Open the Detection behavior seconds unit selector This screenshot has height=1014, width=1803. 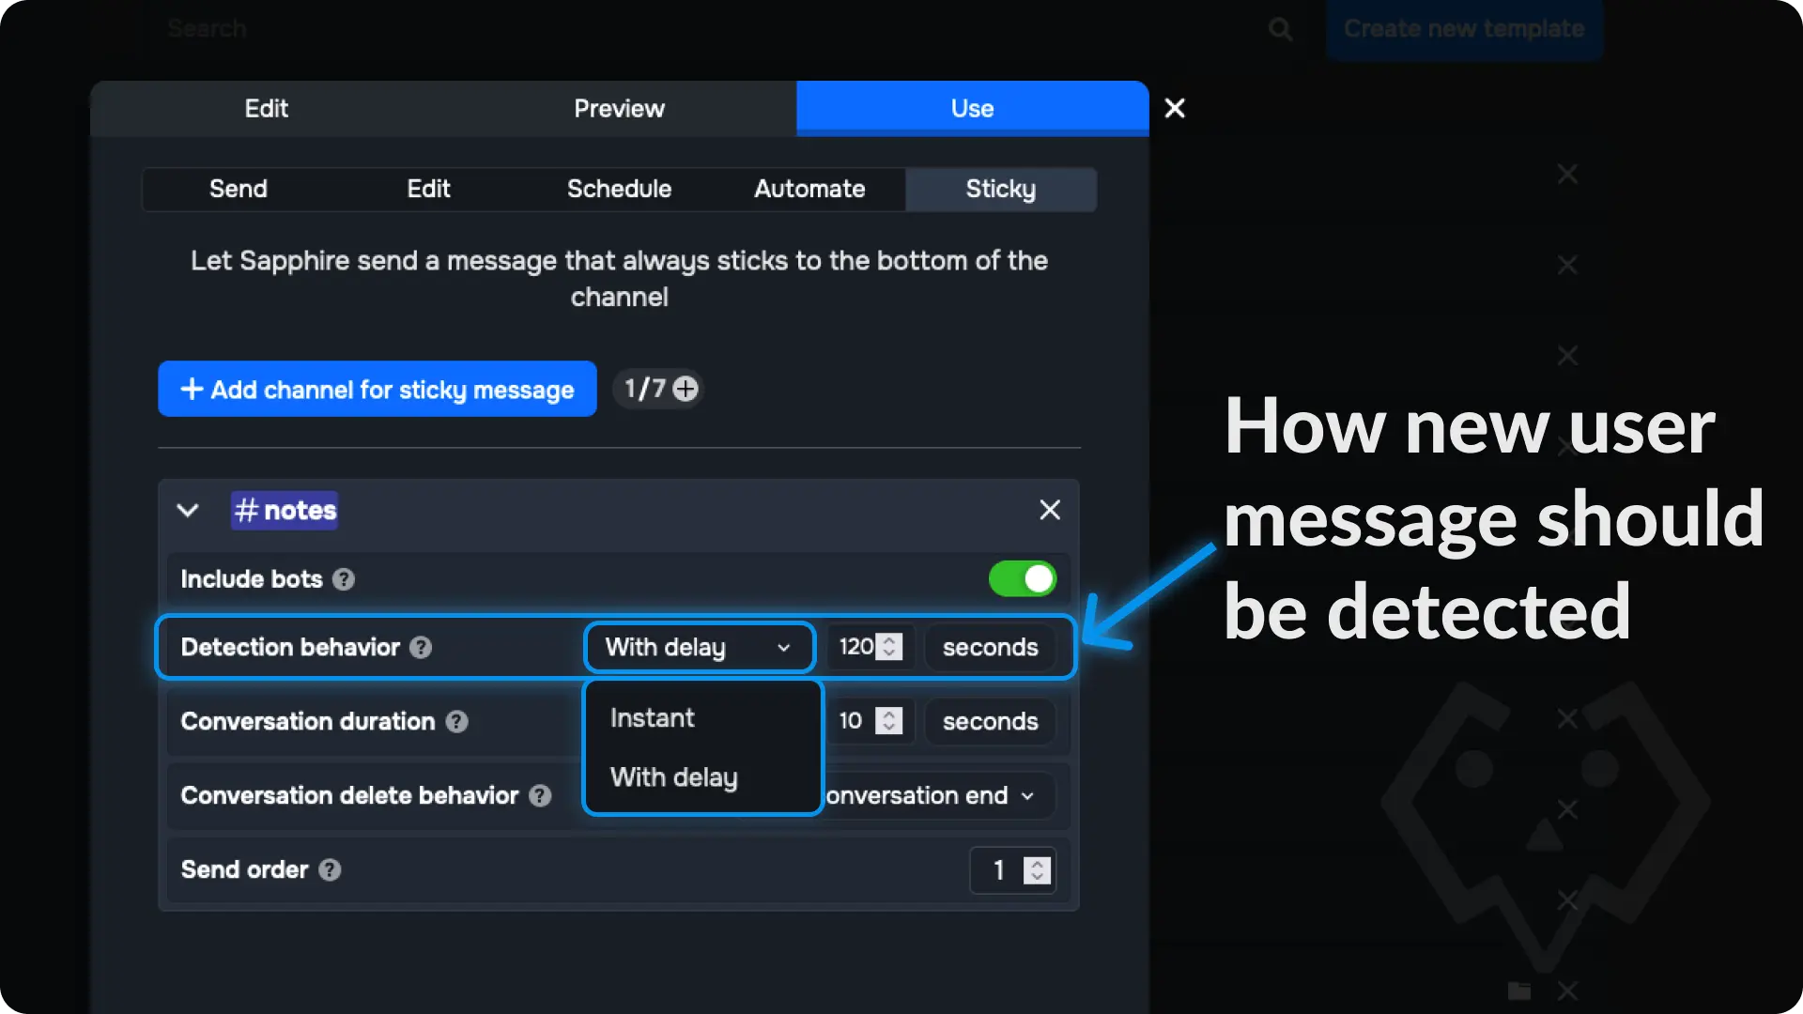(990, 647)
